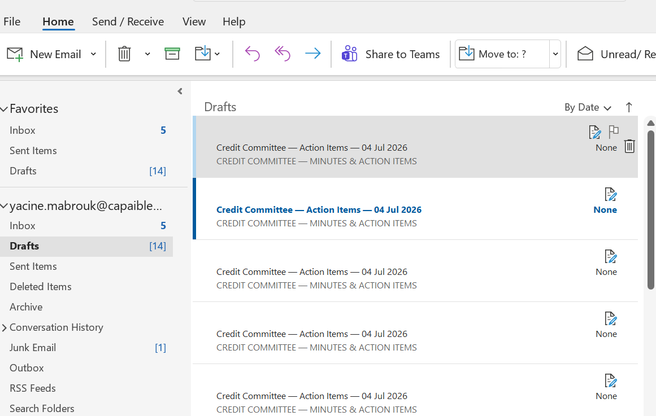Click the Reply arrow icon
Viewport: 656px width, 416px height.
pyautogui.click(x=252, y=54)
